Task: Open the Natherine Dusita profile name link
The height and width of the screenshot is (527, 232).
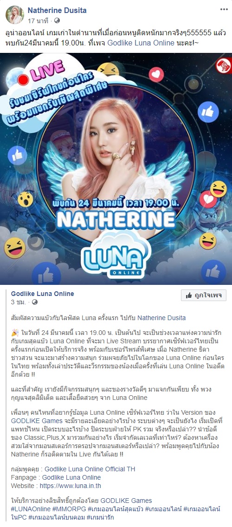Action: (x=57, y=10)
